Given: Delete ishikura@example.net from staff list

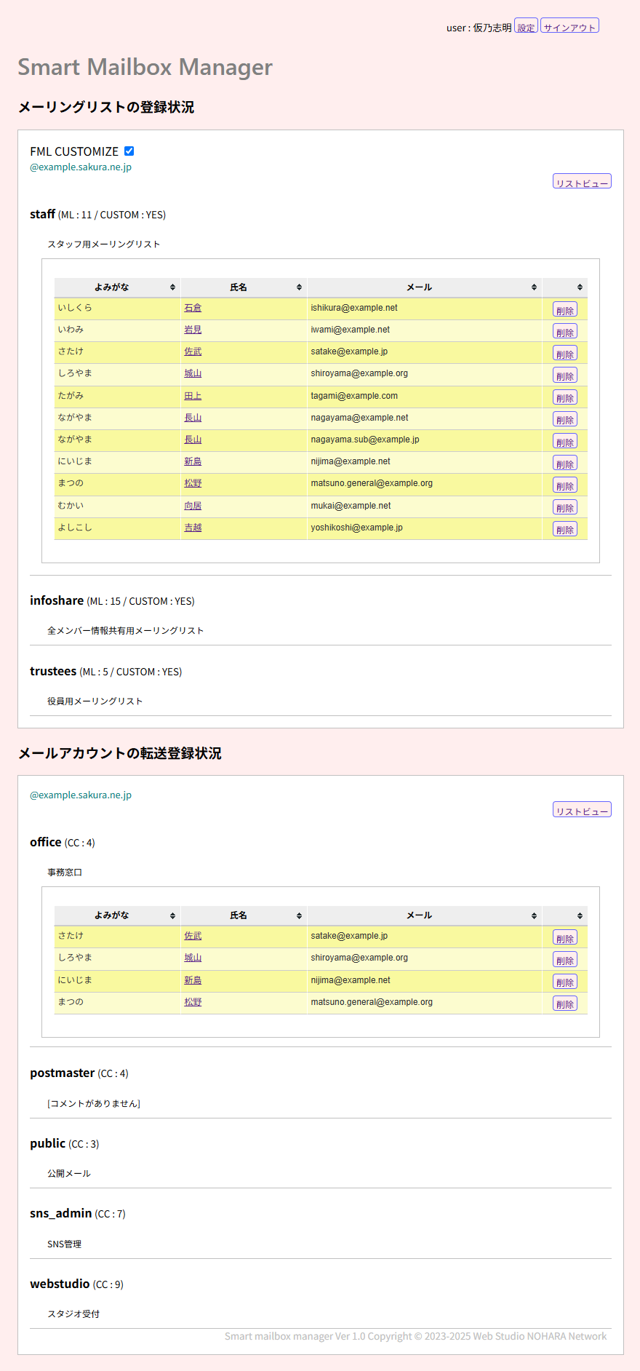Looking at the screenshot, I should click(x=565, y=309).
